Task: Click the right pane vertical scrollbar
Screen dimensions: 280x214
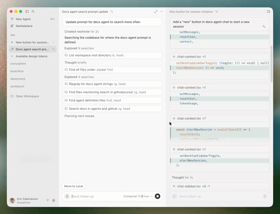Action: click(x=271, y=64)
